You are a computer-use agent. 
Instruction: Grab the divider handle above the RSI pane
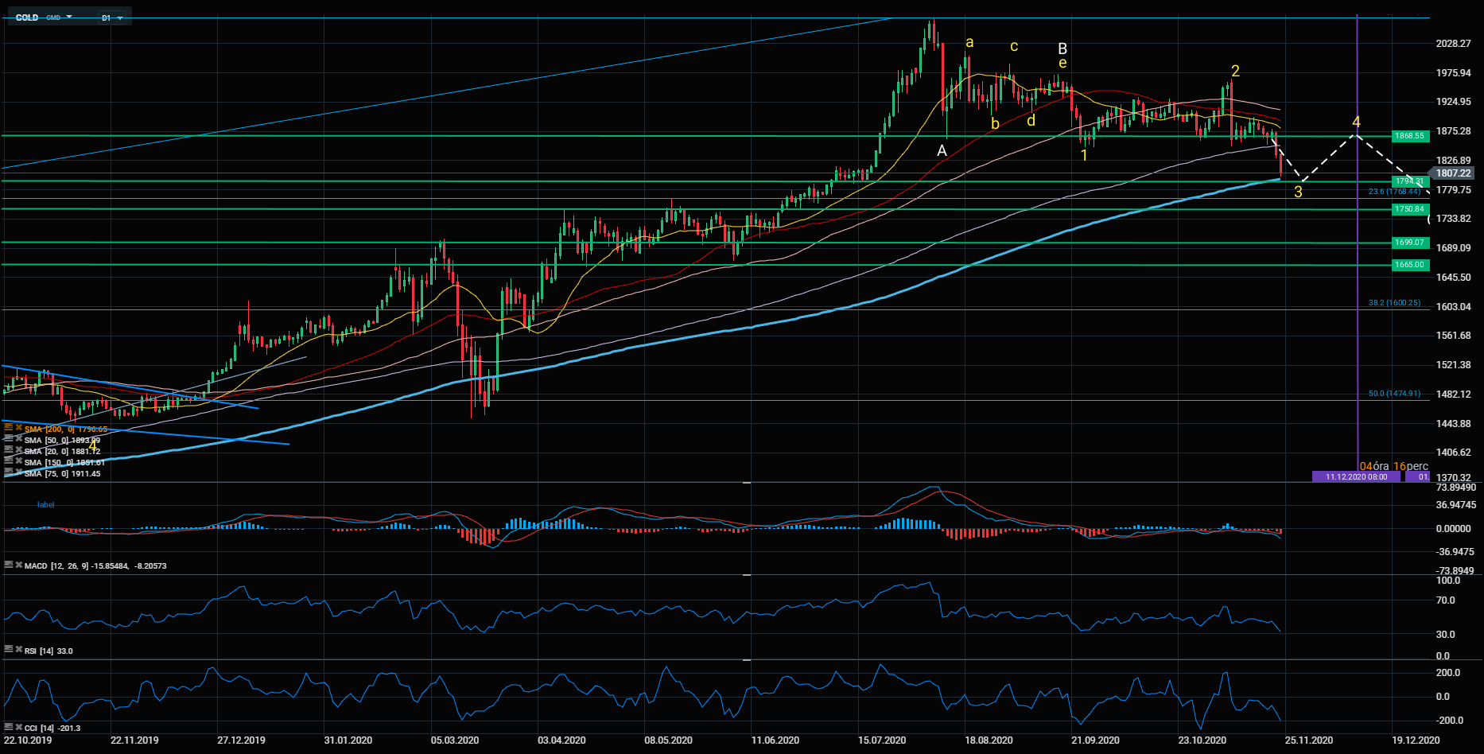tap(747, 574)
